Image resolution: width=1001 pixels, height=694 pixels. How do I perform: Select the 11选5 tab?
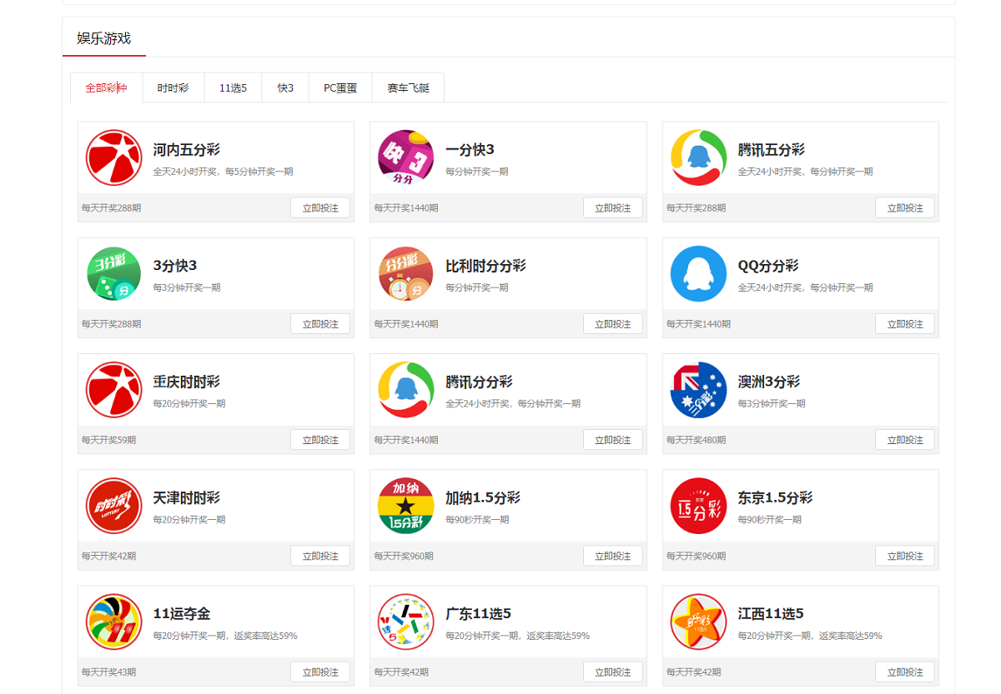pyautogui.click(x=233, y=87)
